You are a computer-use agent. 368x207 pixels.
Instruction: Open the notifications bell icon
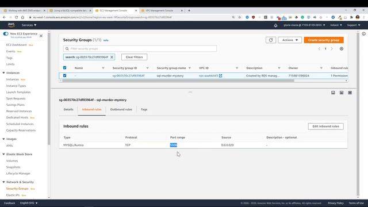275,25
